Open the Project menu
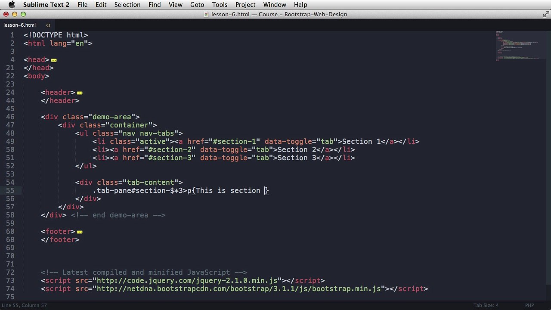This screenshot has width=551, height=310. coord(245,5)
